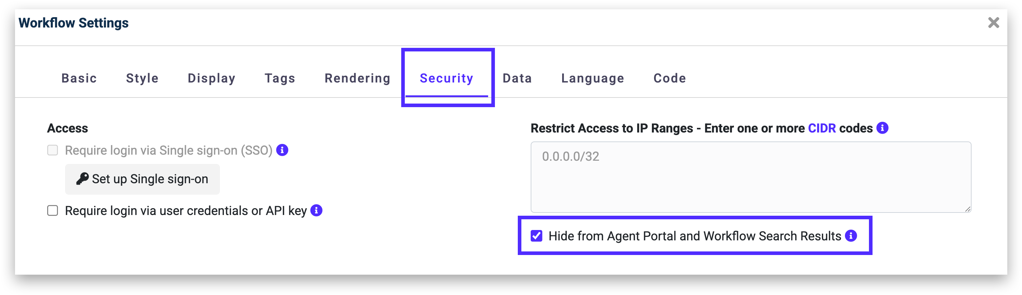Switch to the Data tab

[517, 78]
